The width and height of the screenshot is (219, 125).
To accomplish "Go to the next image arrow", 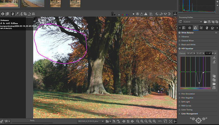I will [132, 121].
